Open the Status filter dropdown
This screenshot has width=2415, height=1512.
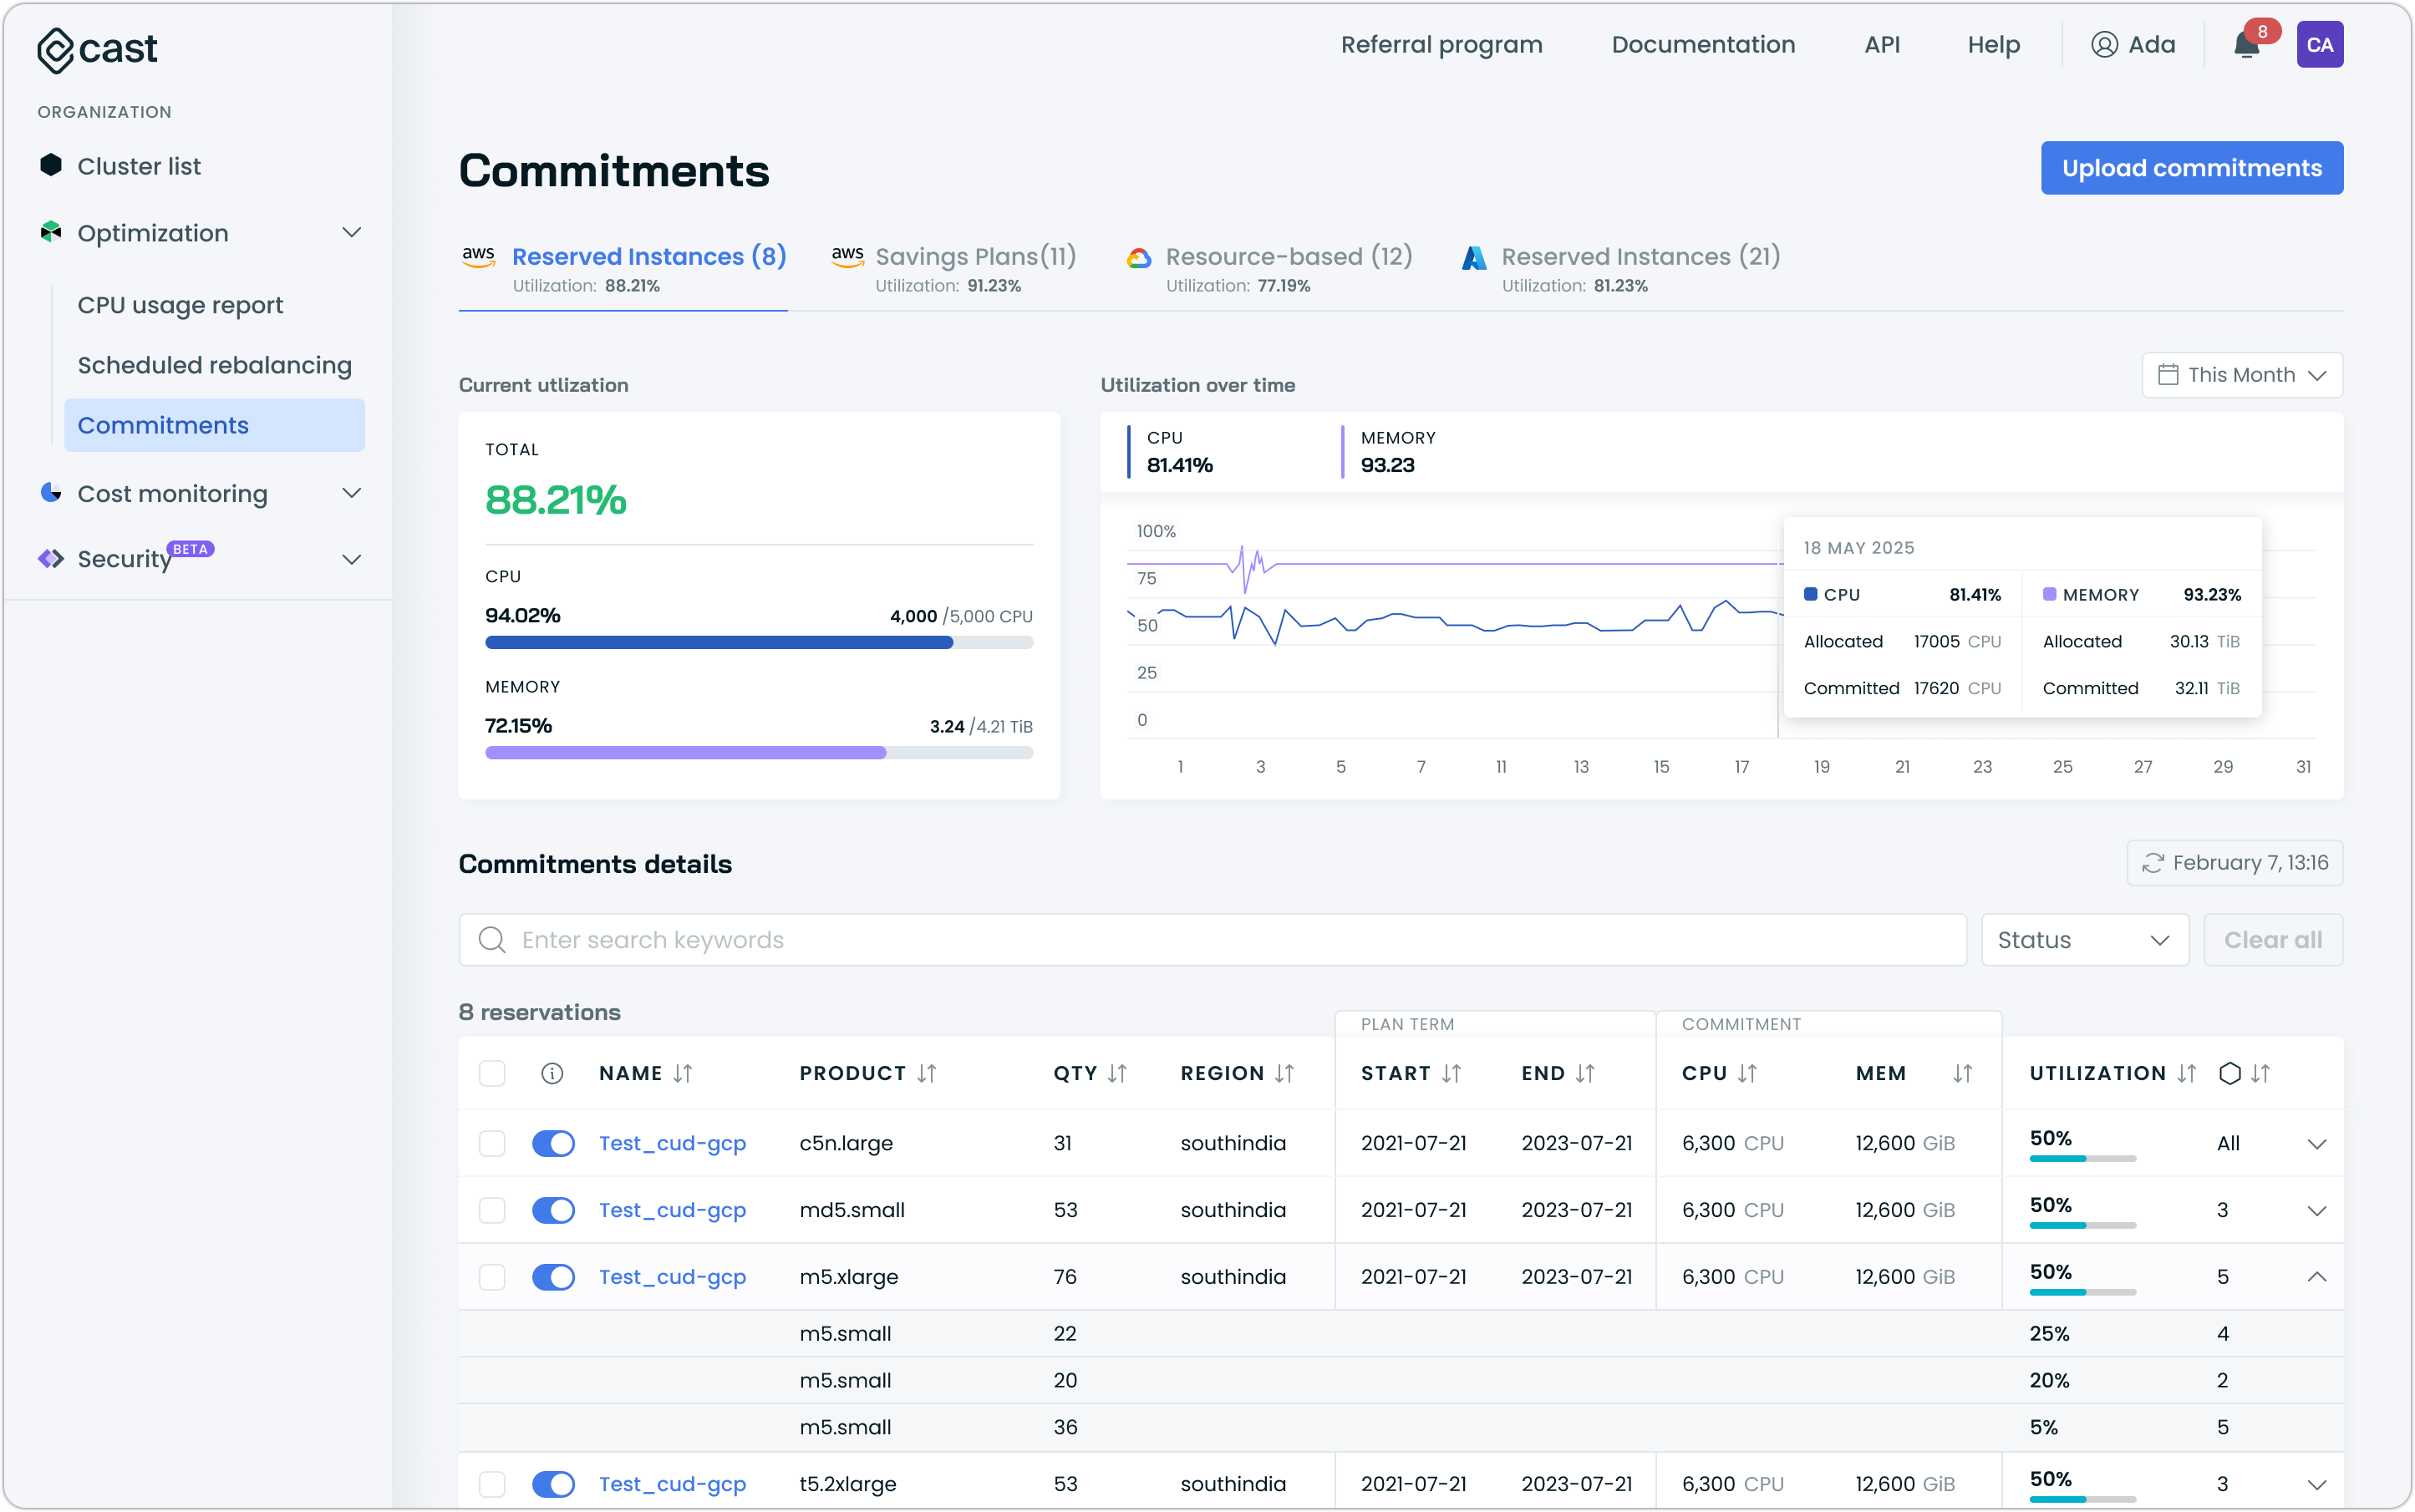click(2084, 940)
